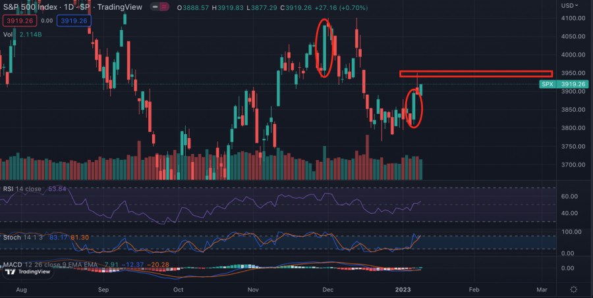The image size is (593, 298).
Task: Click the RSI 40.00 scale label
Action: [x=569, y=213]
